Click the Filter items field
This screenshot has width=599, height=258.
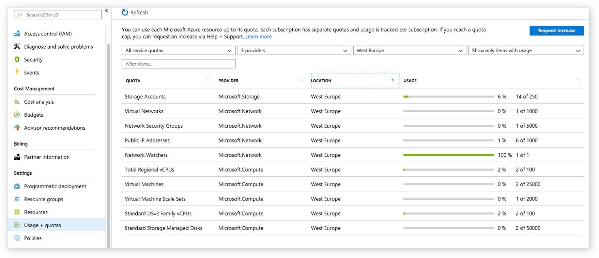(178, 64)
